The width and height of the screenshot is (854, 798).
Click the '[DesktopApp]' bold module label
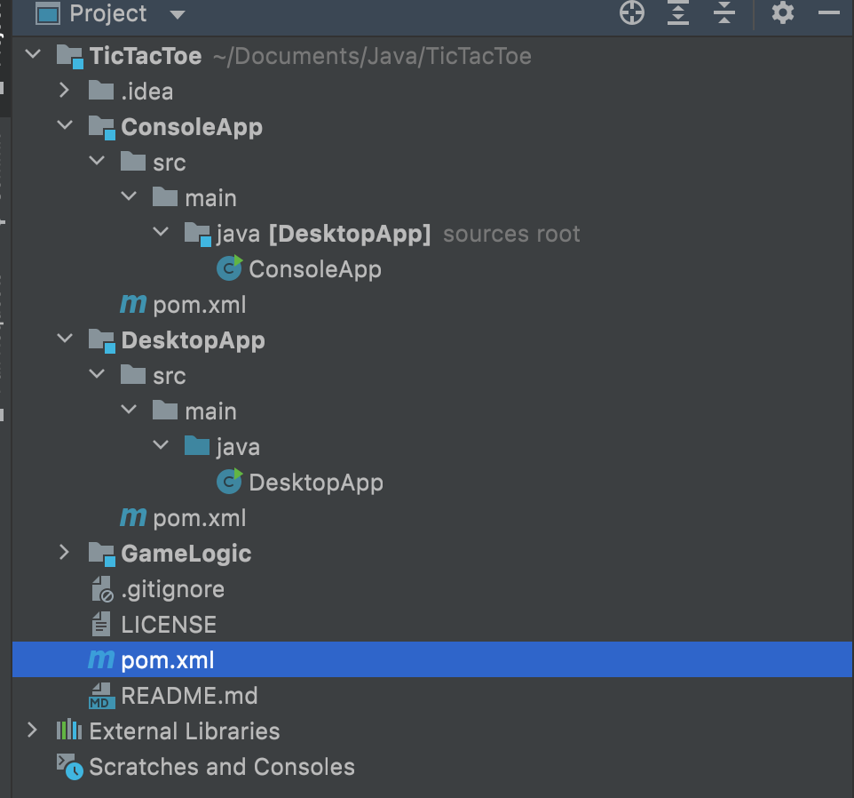pos(350,235)
